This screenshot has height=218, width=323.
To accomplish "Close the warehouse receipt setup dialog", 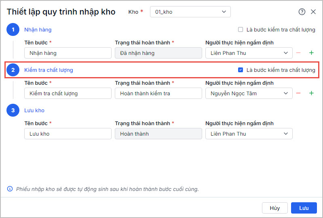I will [313, 12].
